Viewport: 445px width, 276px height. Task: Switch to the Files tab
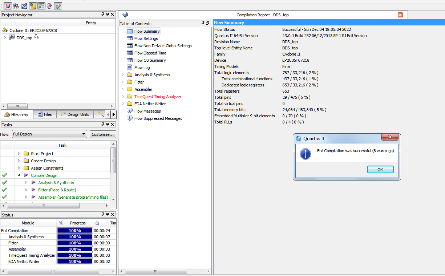pos(45,114)
